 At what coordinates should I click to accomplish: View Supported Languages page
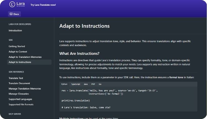(20, 99)
